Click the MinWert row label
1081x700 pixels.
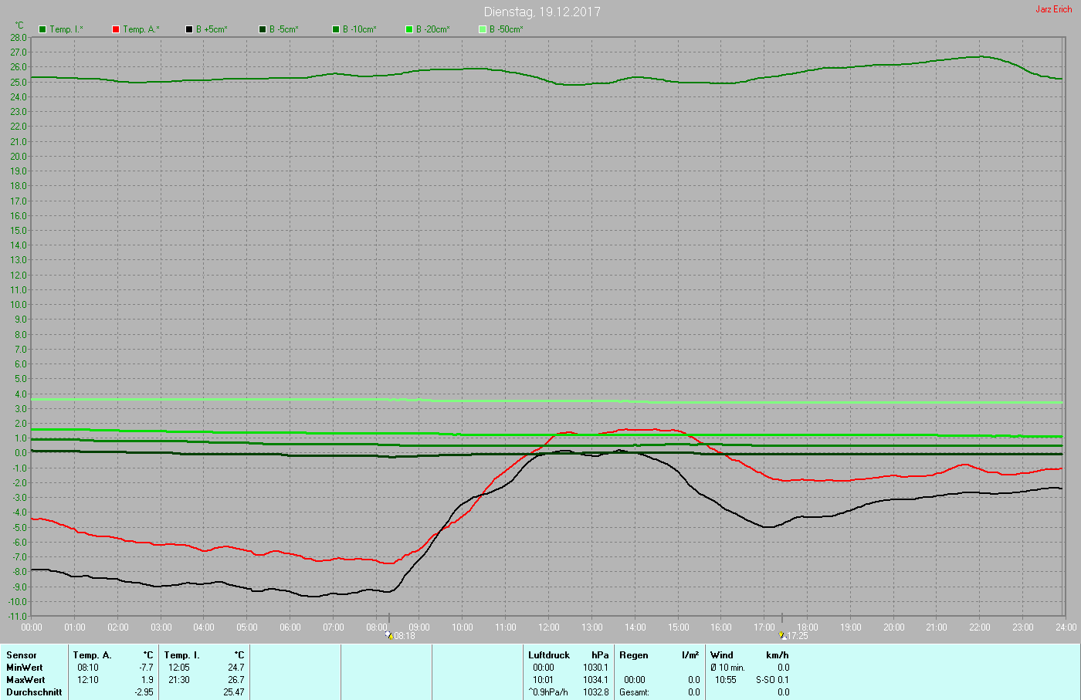point(25,668)
